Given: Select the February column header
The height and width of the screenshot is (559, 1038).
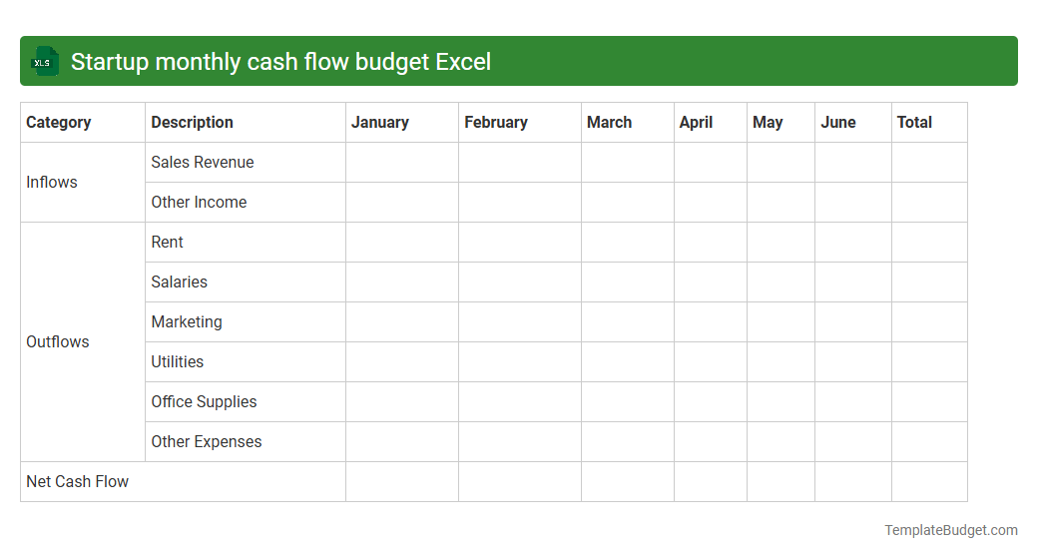Looking at the screenshot, I should [520, 123].
